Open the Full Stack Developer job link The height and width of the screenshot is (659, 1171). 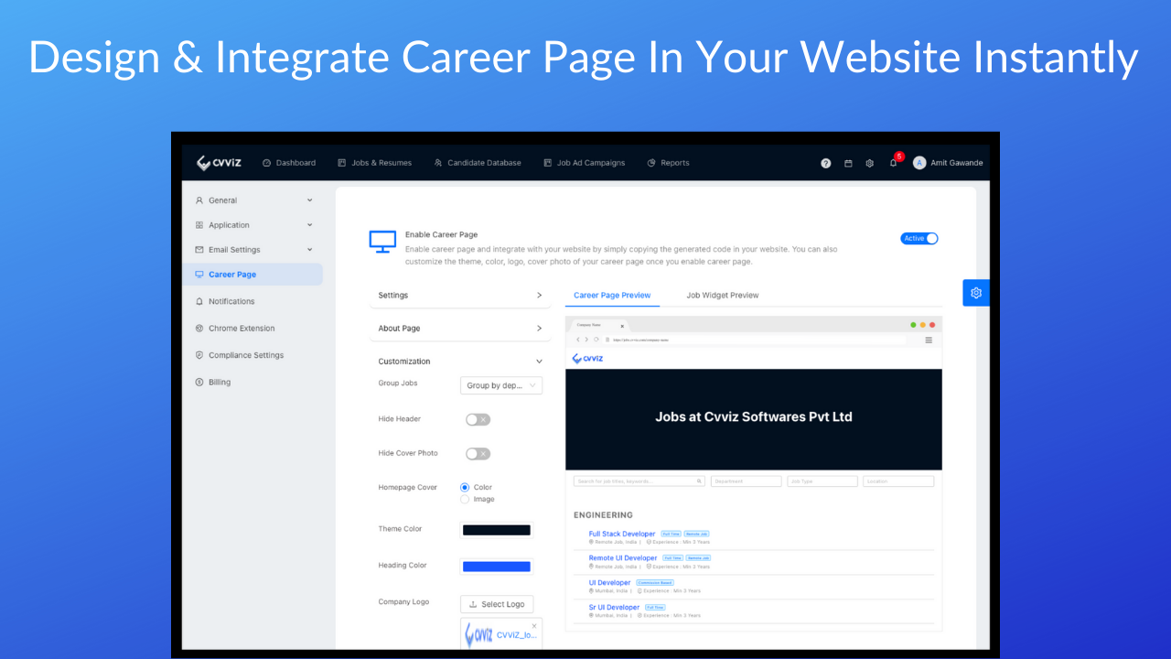pyautogui.click(x=622, y=534)
